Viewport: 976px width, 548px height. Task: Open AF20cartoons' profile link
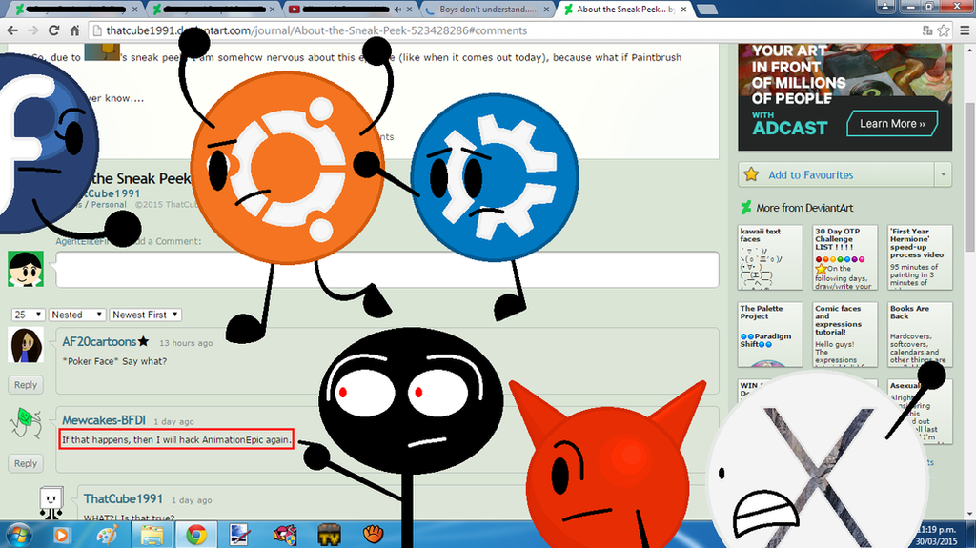click(99, 342)
